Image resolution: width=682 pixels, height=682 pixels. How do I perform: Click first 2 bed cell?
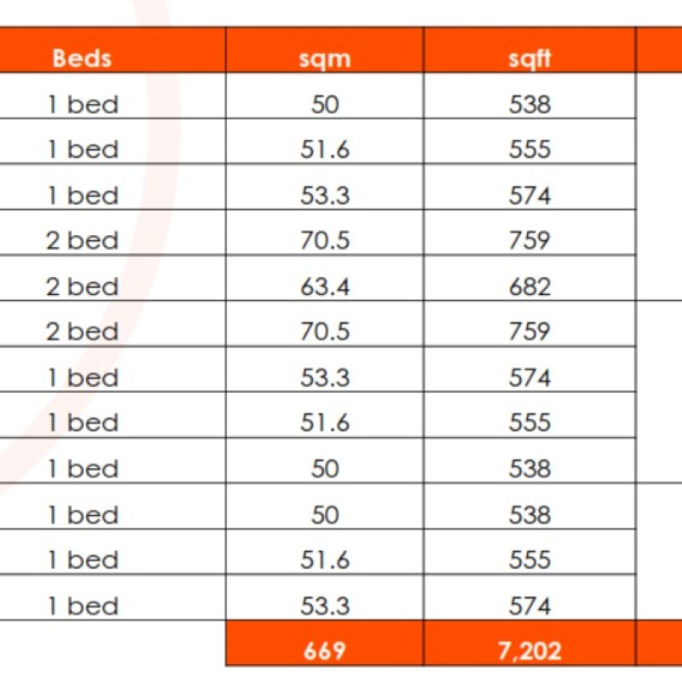[113, 232]
